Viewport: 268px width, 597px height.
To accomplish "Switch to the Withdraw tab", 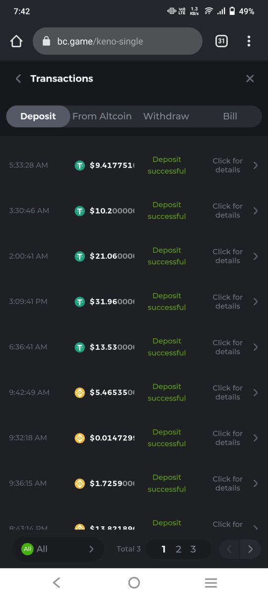I will pos(166,116).
